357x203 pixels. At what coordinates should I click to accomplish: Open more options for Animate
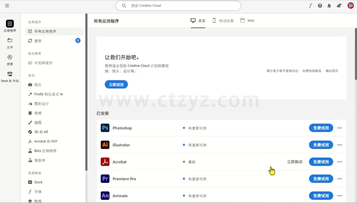point(340,196)
